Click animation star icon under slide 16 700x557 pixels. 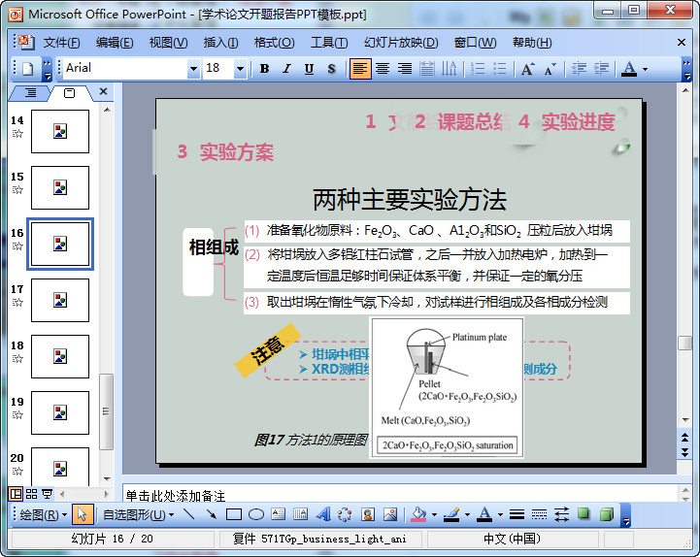(17, 246)
